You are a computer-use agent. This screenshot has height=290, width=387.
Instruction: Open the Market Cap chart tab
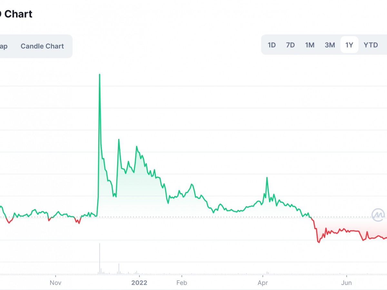[4, 46]
